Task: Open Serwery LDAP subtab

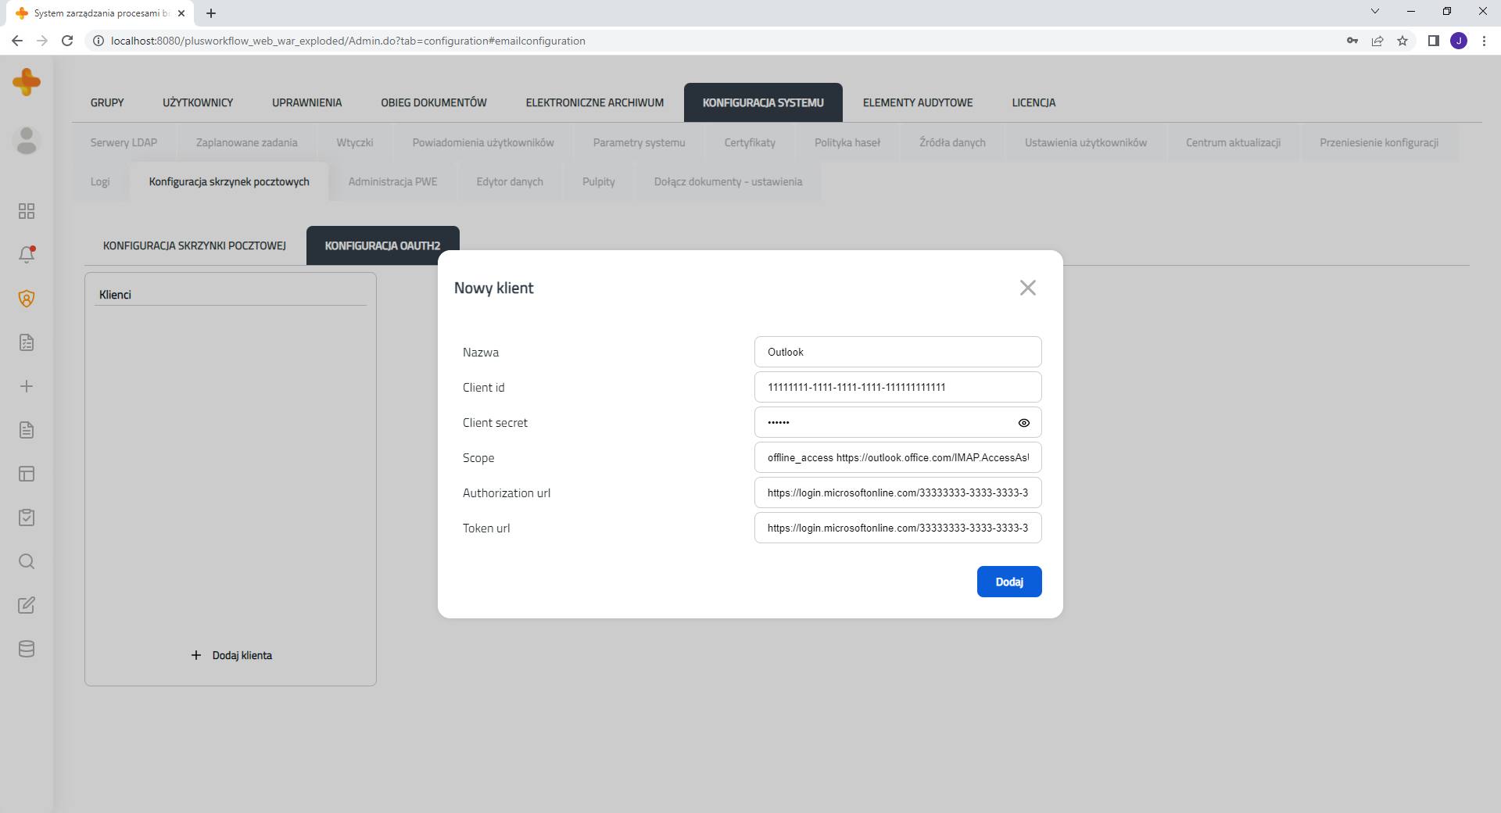Action: [x=124, y=142]
